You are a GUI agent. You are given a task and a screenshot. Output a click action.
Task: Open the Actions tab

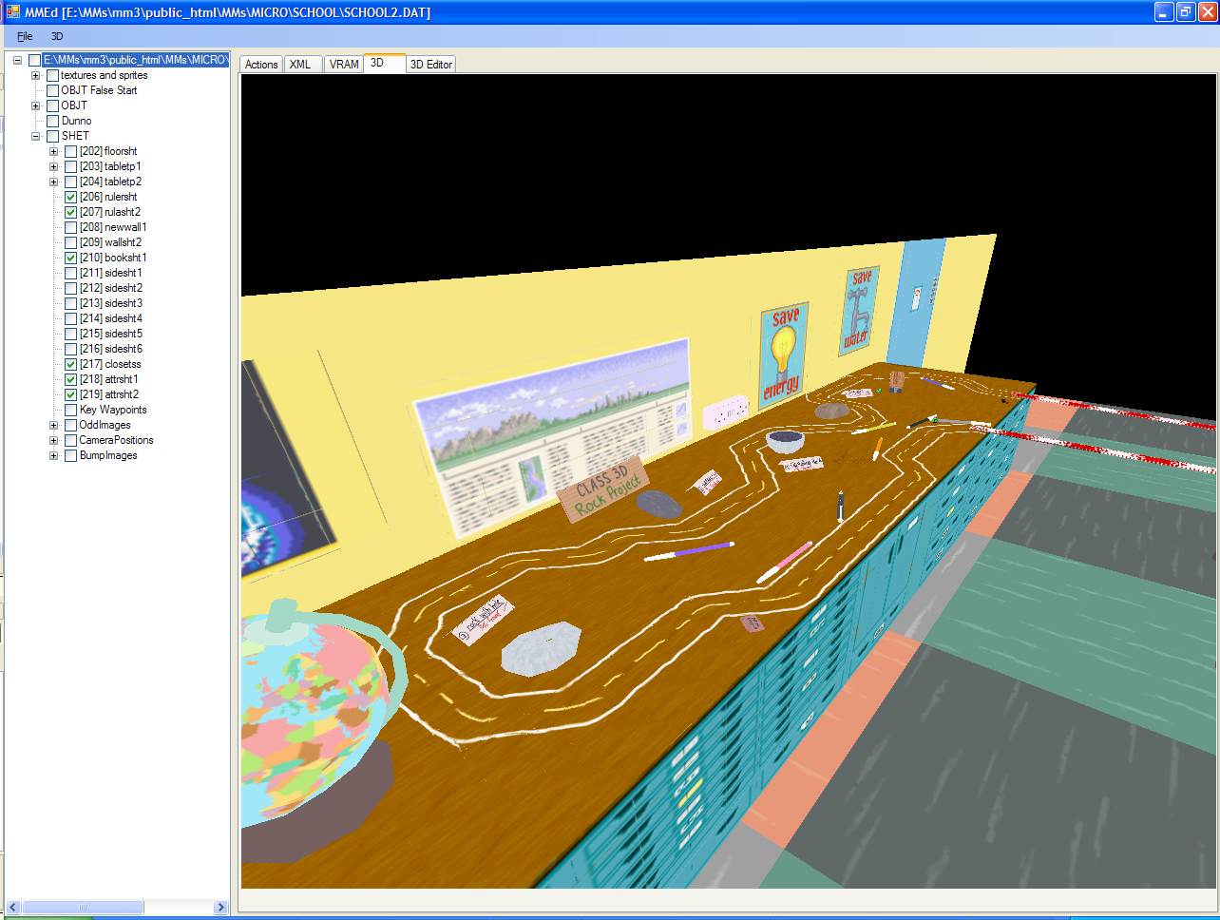[x=261, y=65]
